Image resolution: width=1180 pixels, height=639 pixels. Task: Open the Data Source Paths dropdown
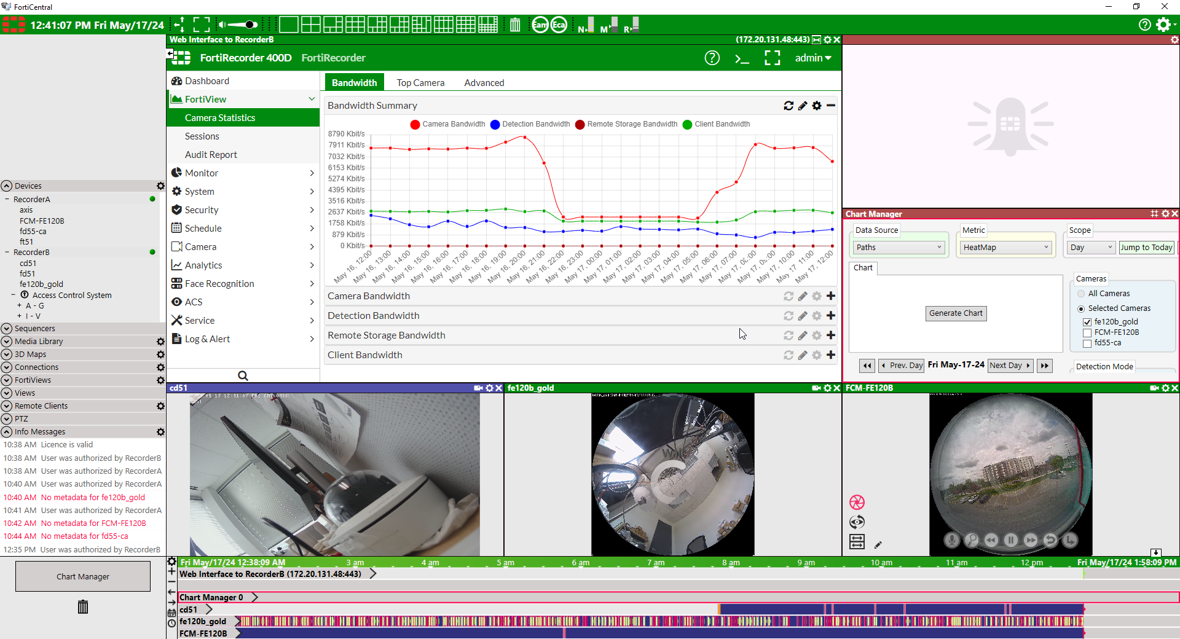898,248
